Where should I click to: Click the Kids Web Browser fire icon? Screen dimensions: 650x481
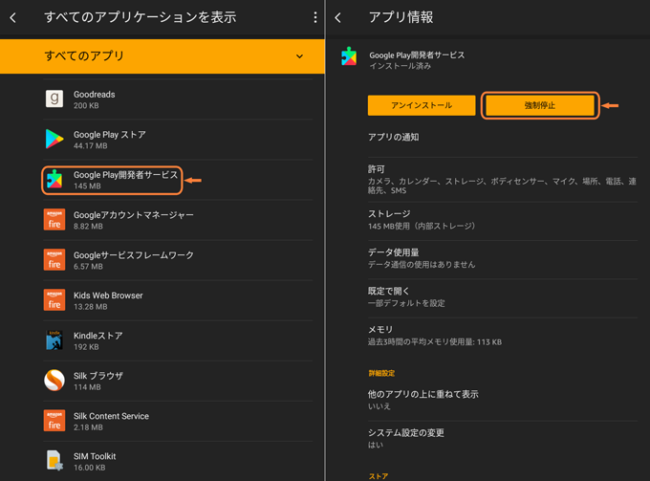click(x=54, y=300)
